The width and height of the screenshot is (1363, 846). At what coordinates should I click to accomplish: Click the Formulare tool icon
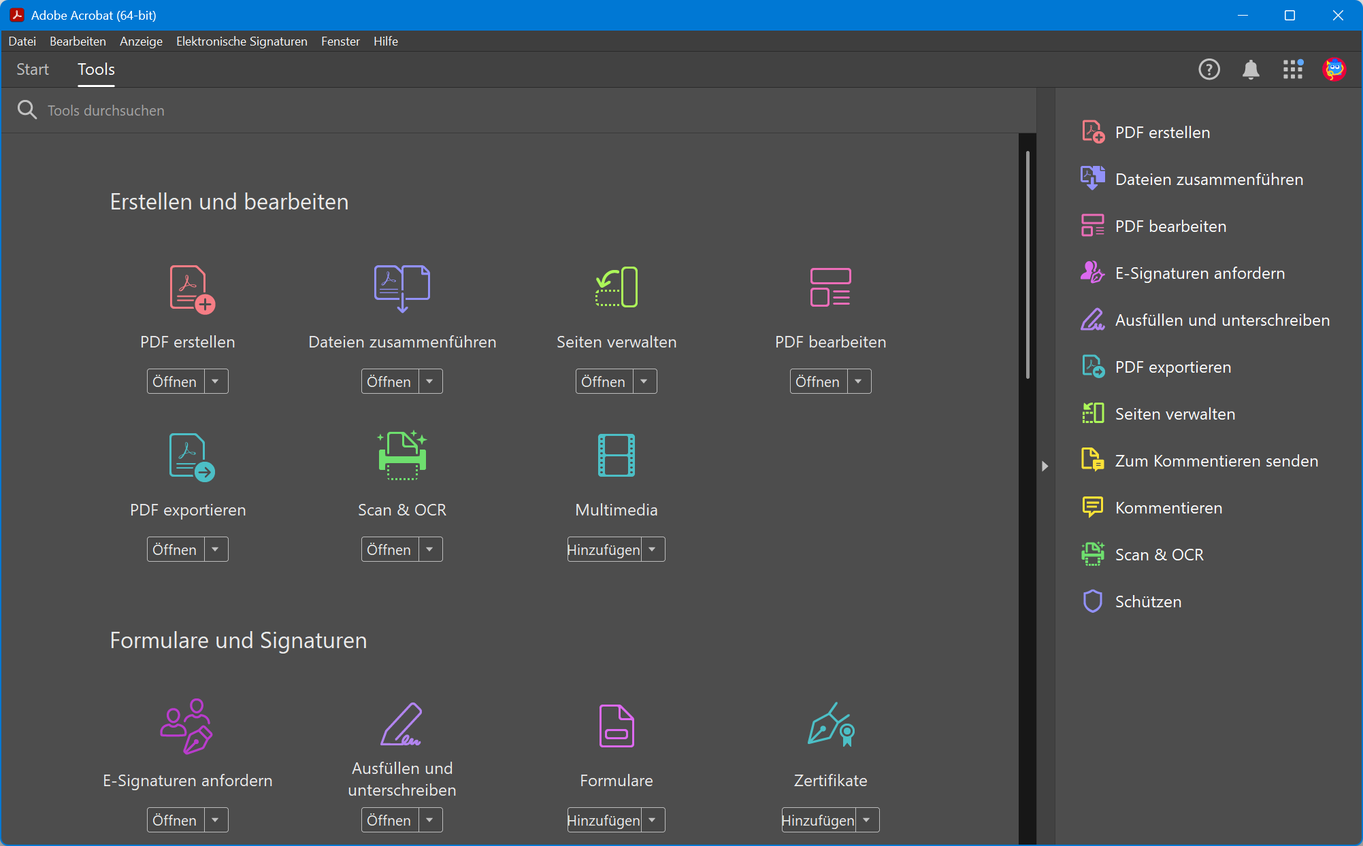(x=617, y=726)
